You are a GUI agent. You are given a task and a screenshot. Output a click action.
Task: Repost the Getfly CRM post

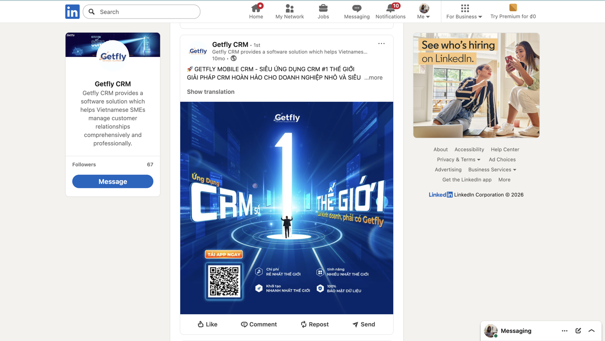tap(315, 324)
